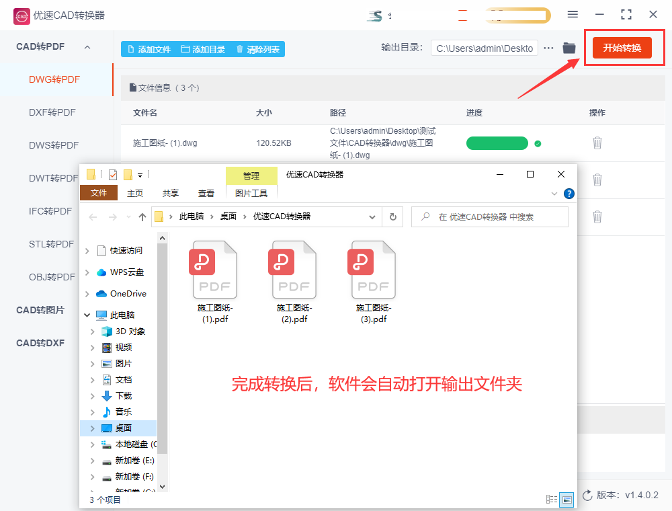Expand the 3D 对象 tree node

pyautogui.click(x=92, y=331)
